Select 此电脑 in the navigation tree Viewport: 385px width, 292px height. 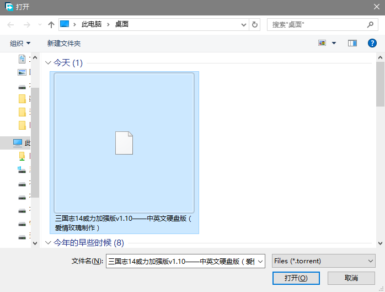(x=15, y=142)
